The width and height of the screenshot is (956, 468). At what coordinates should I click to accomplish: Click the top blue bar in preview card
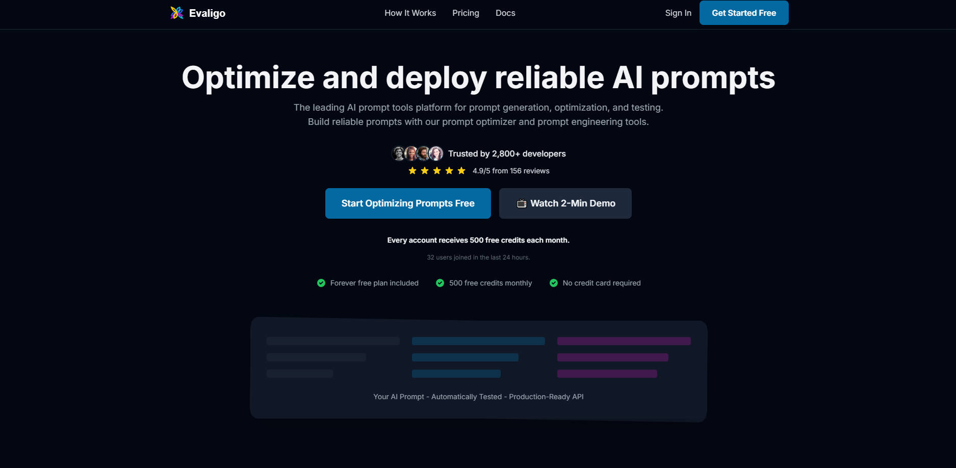point(478,341)
